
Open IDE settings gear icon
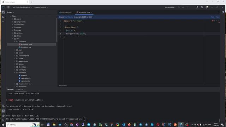[207, 7]
